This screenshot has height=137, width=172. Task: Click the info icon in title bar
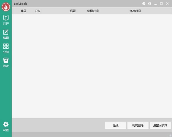click(x=150, y=4)
